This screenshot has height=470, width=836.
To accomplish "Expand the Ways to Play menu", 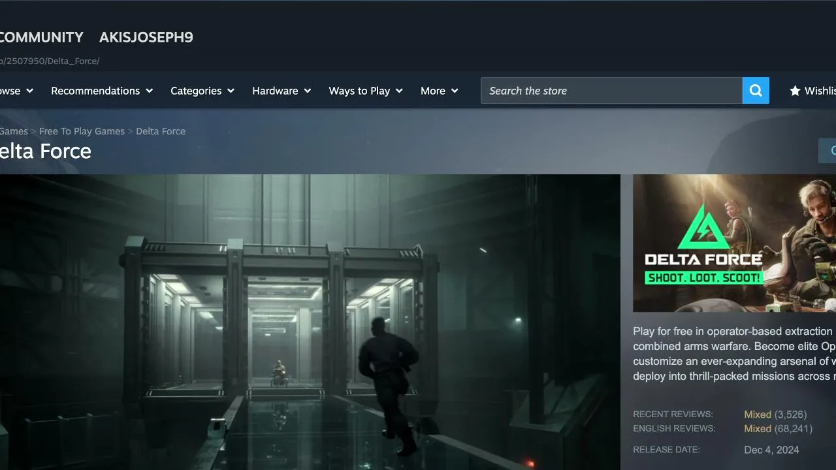I will tap(366, 91).
